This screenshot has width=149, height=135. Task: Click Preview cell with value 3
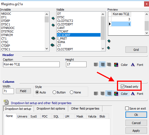coord(121,19)
